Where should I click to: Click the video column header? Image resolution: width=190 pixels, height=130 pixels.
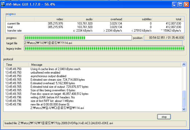[x=49, y=19]
